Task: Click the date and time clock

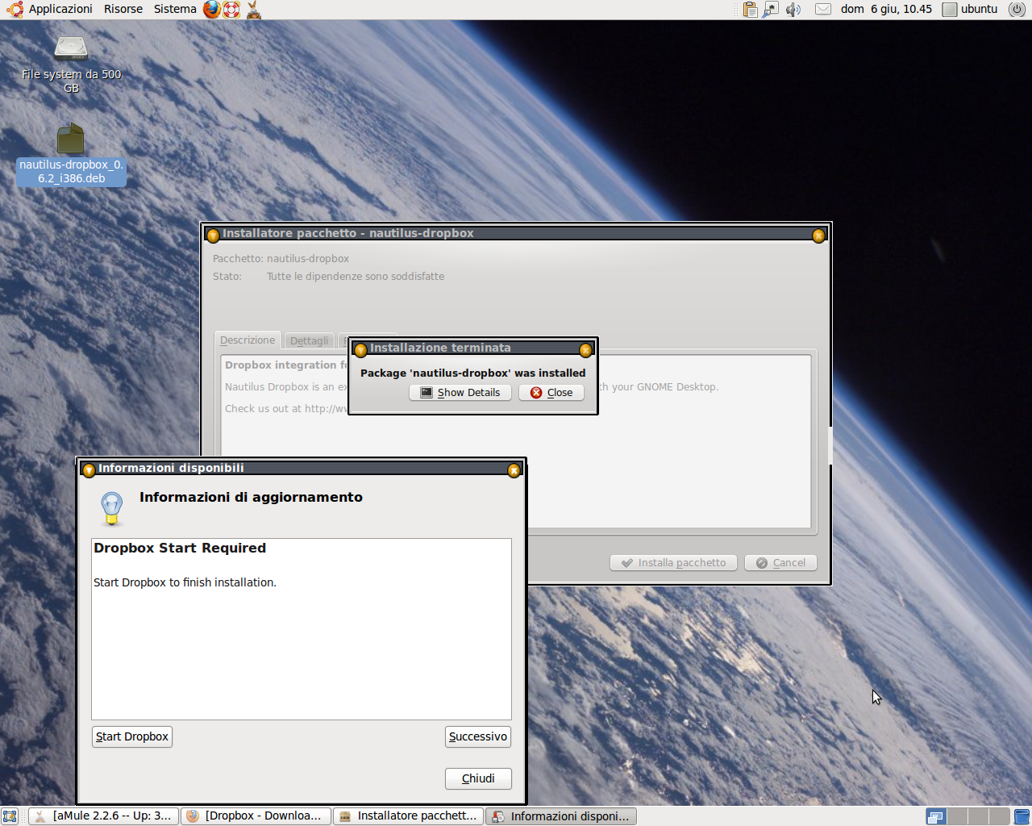Action: click(x=886, y=10)
